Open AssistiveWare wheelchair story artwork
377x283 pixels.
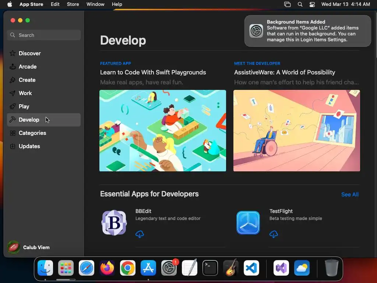(297, 131)
